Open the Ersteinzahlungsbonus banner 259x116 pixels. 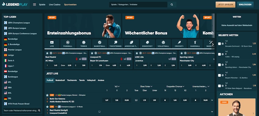tap(83, 26)
